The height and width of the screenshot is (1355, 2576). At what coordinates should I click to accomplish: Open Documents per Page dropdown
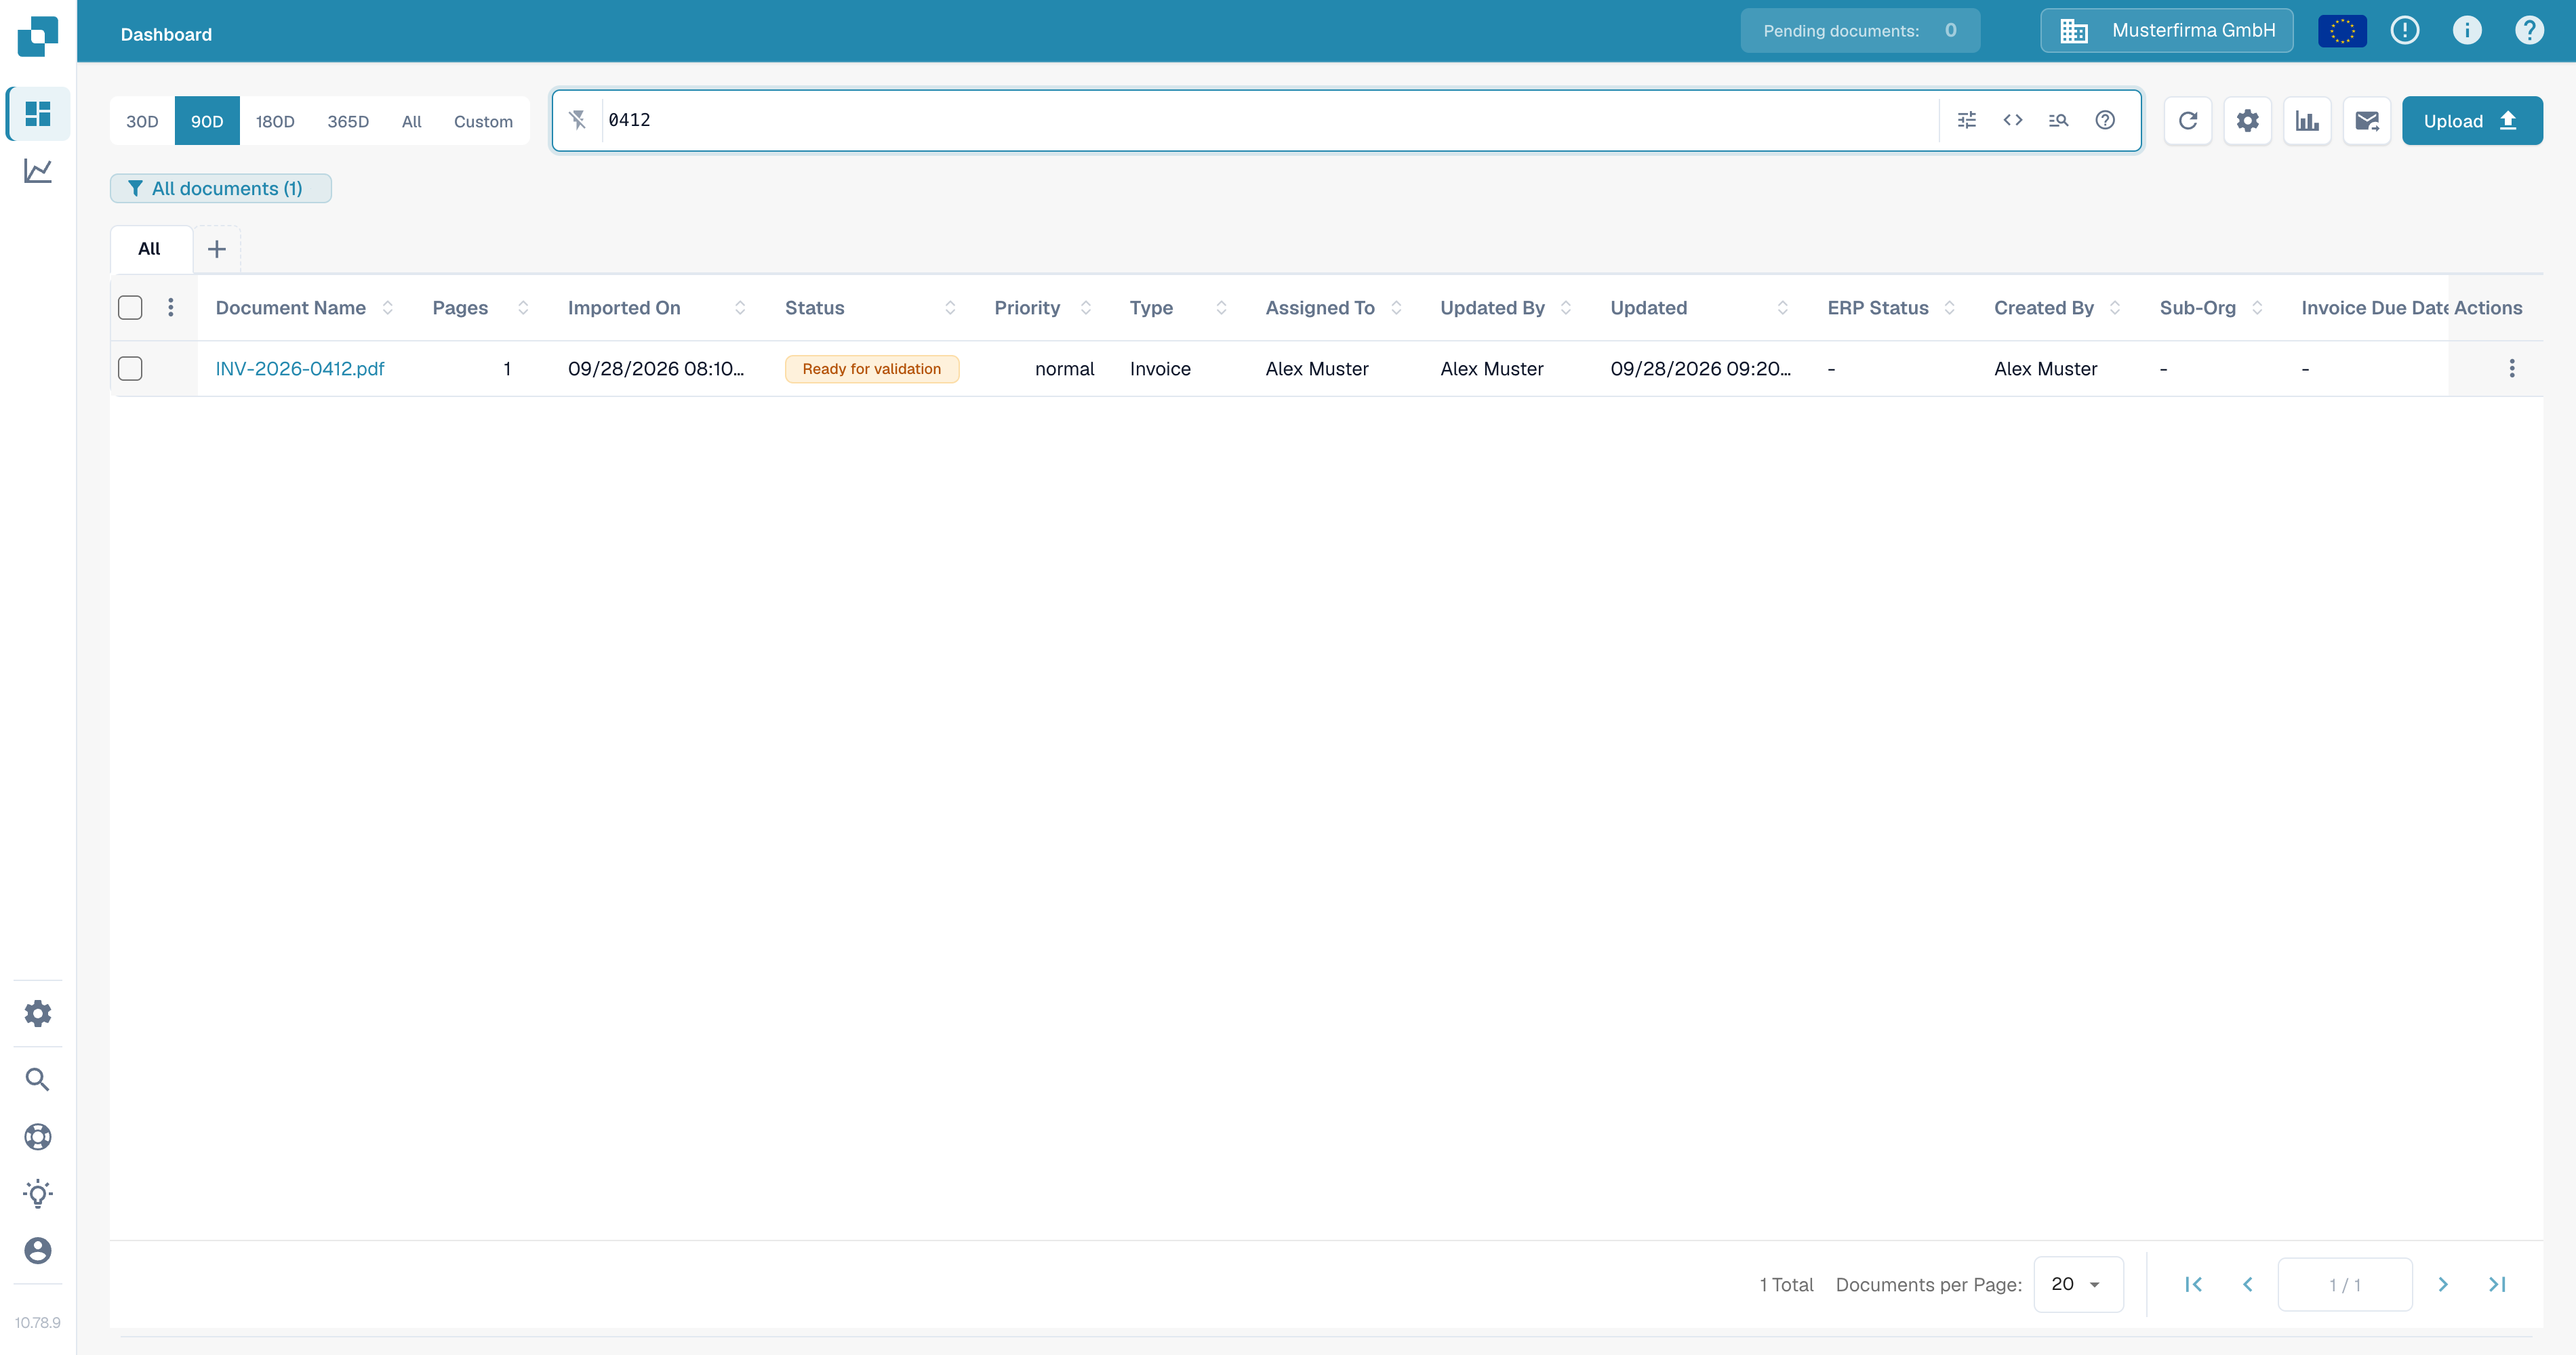tap(2078, 1285)
